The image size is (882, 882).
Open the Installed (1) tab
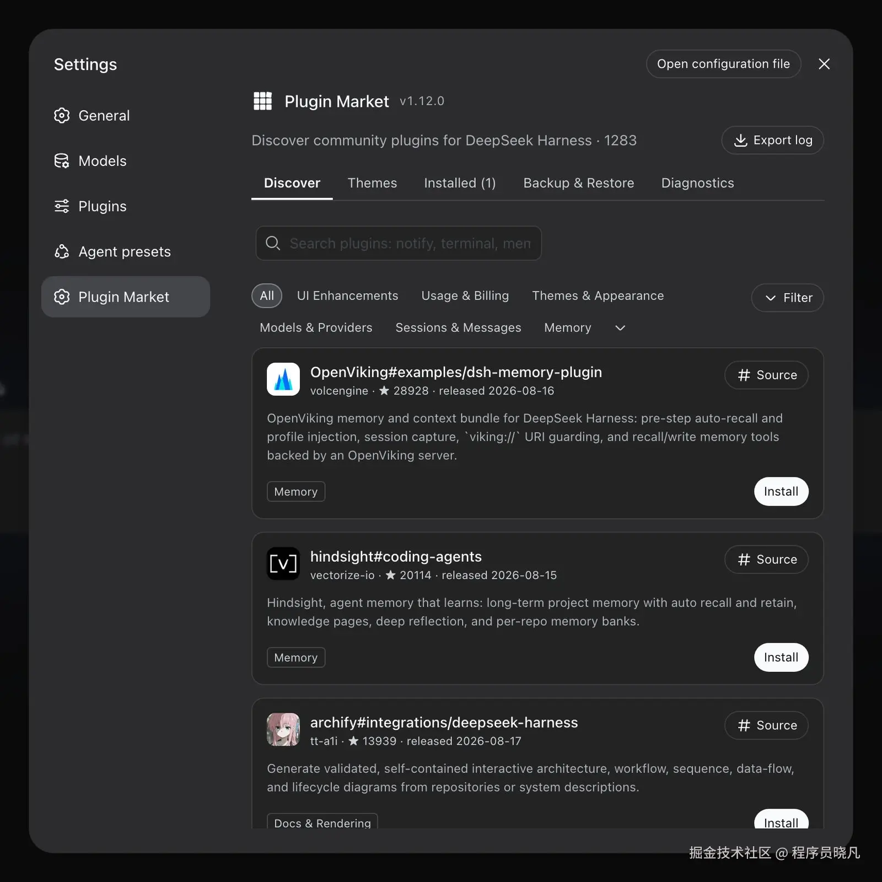[x=460, y=183]
